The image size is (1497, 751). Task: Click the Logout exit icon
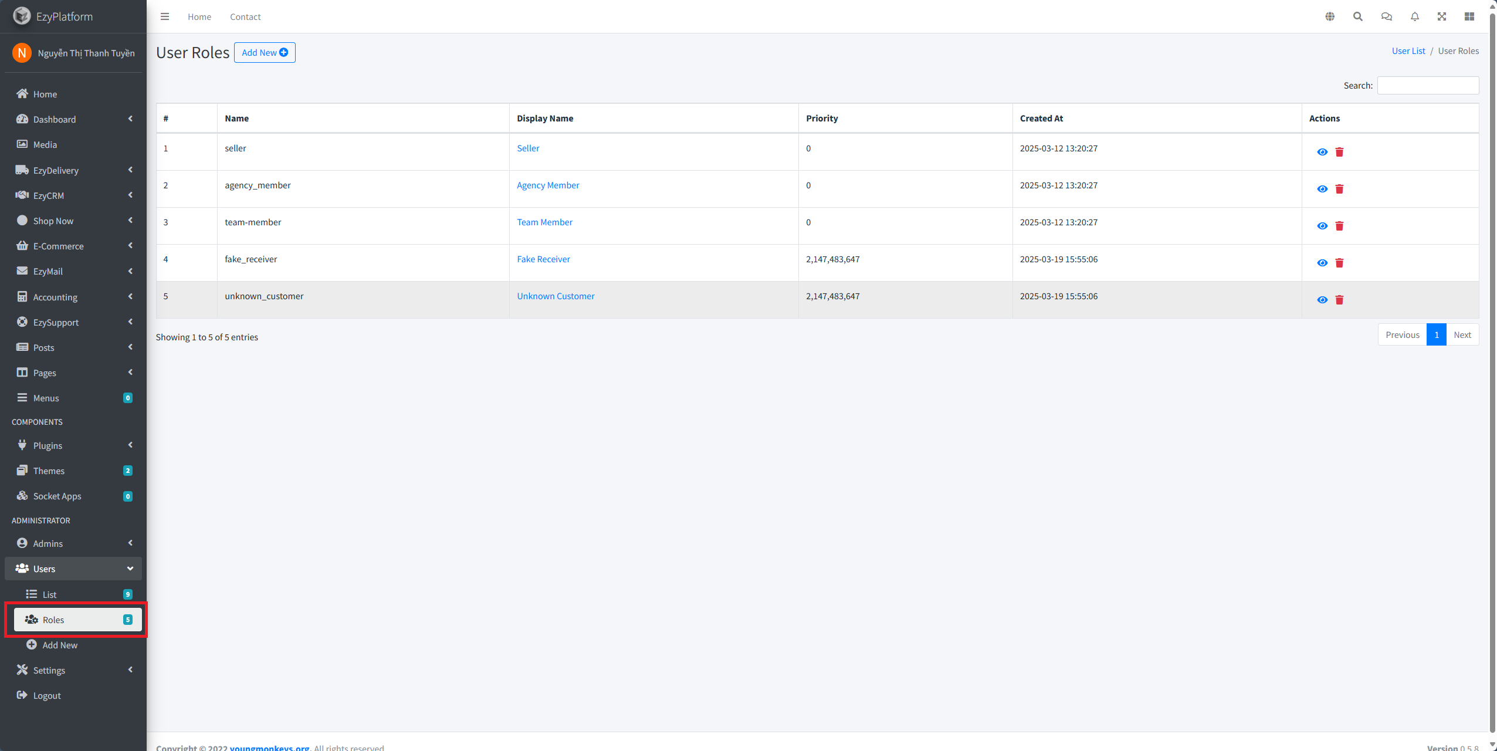tap(22, 695)
